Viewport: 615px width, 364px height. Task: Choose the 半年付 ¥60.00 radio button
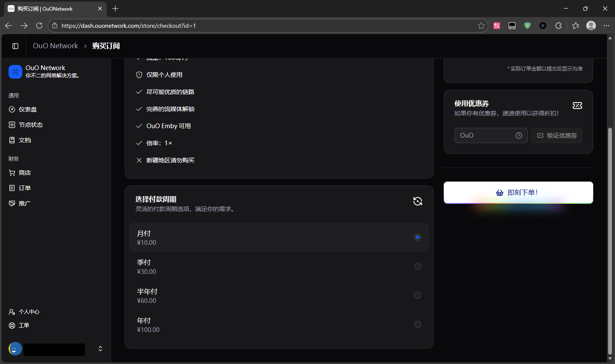pos(417,295)
